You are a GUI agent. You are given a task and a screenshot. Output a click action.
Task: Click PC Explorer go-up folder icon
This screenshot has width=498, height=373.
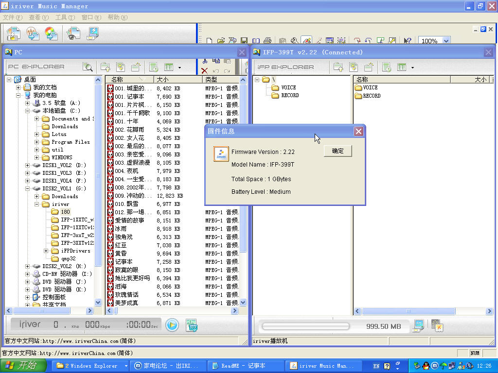[105, 67]
